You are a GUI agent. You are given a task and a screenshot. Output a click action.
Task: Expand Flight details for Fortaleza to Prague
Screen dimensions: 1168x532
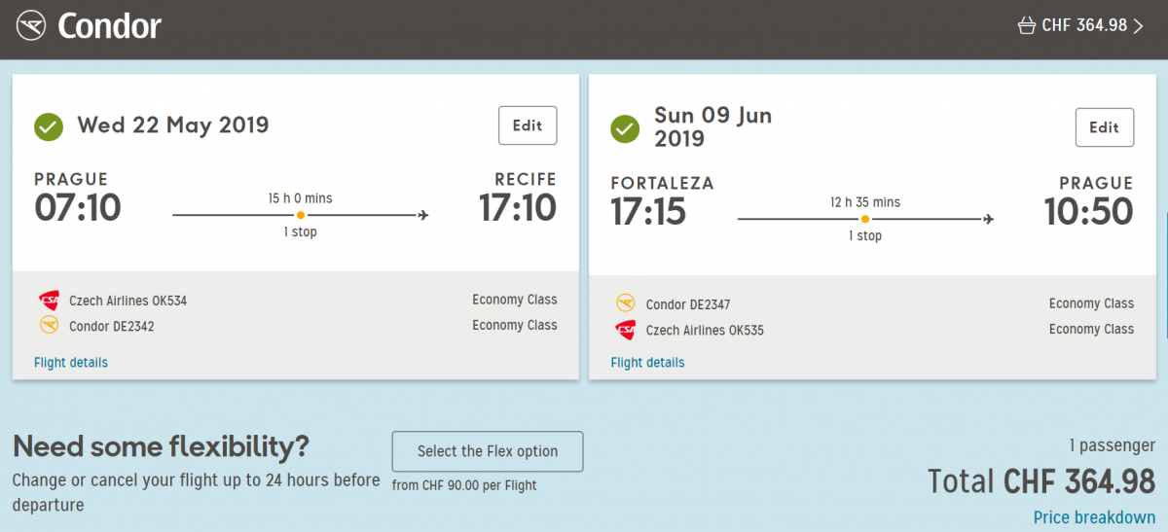tap(647, 363)
